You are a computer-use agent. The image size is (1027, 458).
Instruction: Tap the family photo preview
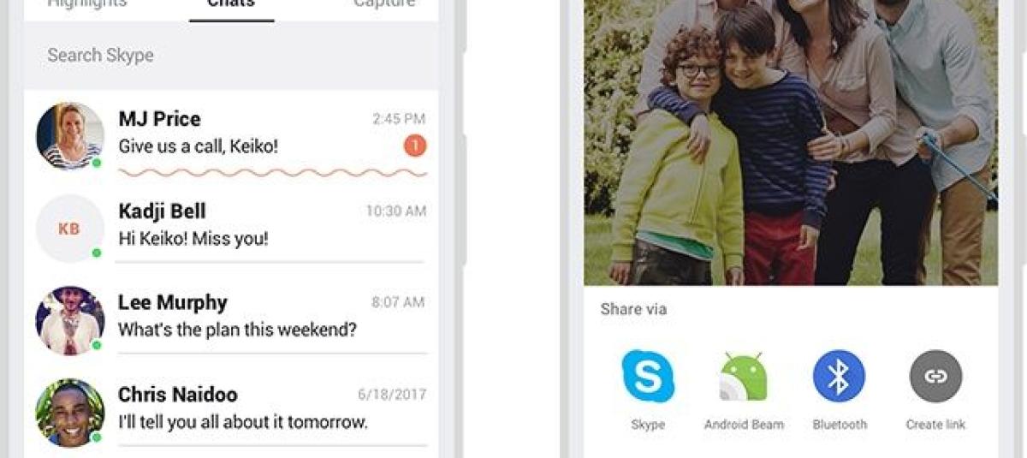coord(791,142)
